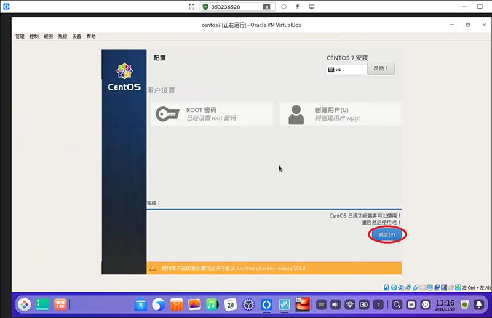Click the blue app icon at top-left corner
Viewport: 492px width, 318px height.
click(x=6, y=6)
